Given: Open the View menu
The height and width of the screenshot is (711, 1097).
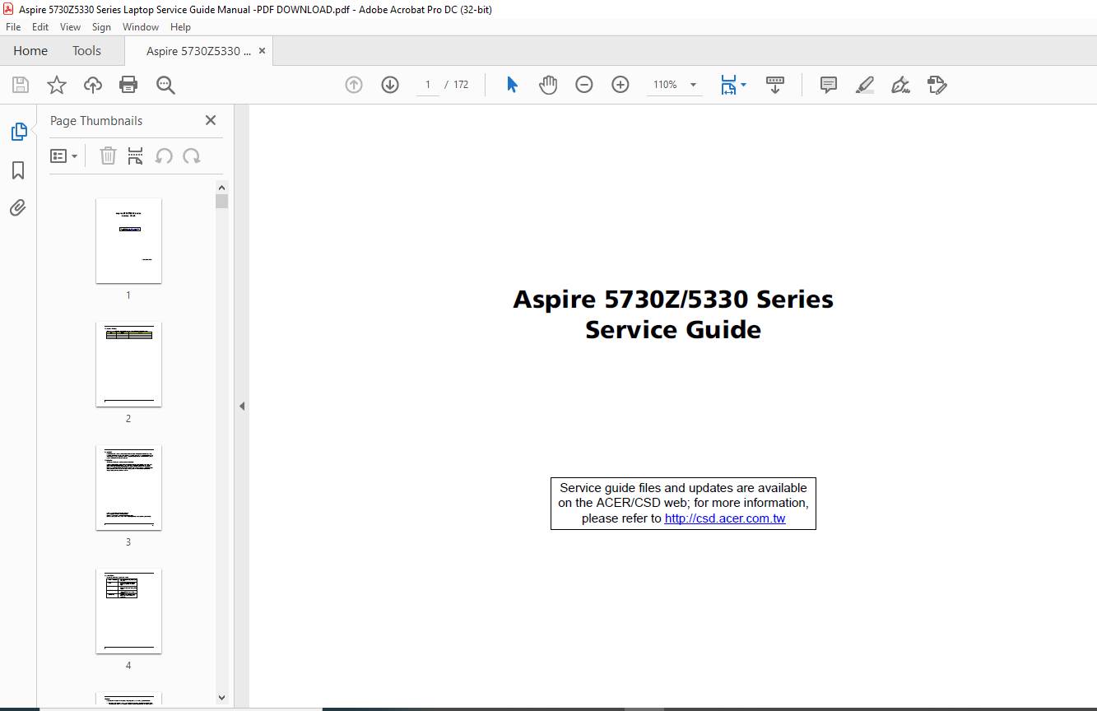Looking at the screenshot, I should point(71,27).
